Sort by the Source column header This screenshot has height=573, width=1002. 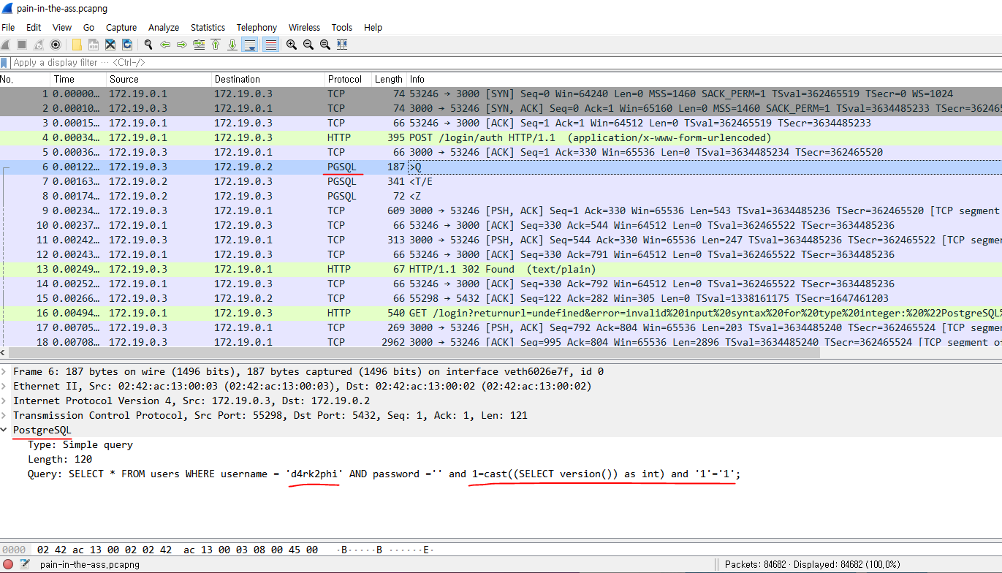click(x=159, y=79)
